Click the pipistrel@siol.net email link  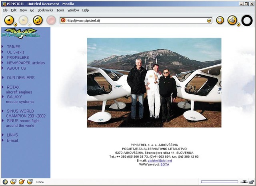click(160, 160)
